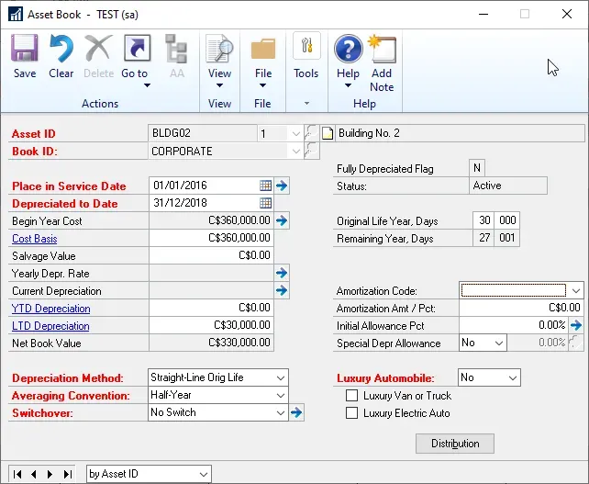
Task: Go to next record navigation arrow
Action: point(50,474)
